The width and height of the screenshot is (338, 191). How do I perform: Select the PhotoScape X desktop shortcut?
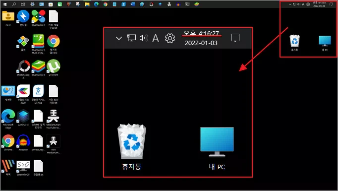coord(23,69)
